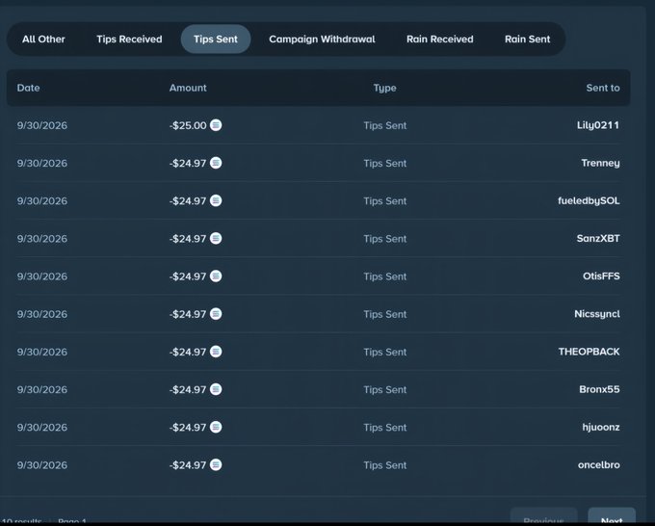Open the Tips Received tab
Image resolution: width=655 pixels, height=526 pixels.
click(x=129, y=39)
